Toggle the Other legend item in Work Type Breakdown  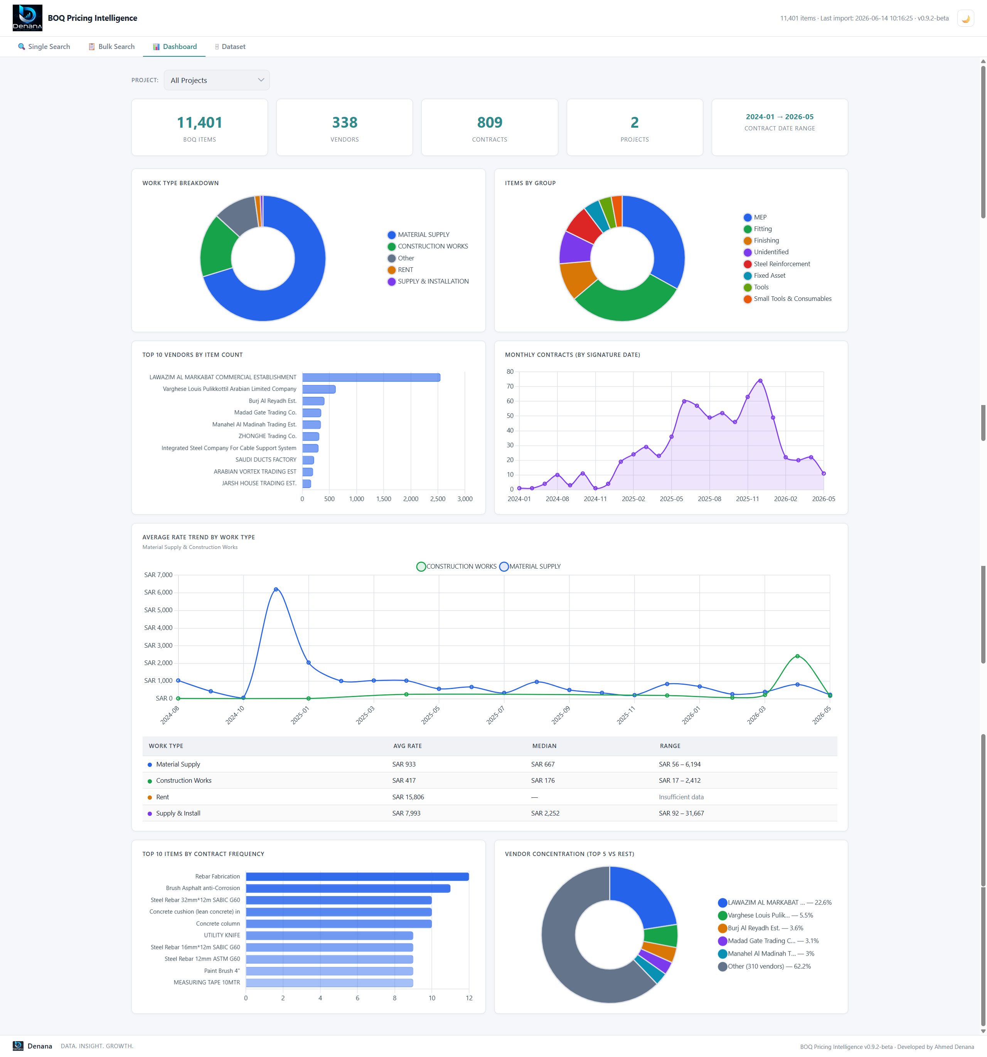coord(400,258)
